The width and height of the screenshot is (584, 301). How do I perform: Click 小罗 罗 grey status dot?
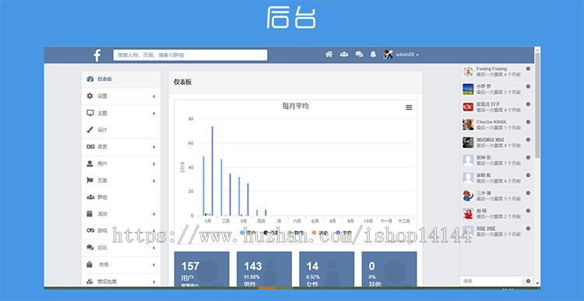528,86
